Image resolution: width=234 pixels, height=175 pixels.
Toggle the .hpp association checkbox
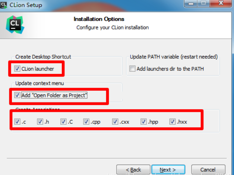point(143,121)
